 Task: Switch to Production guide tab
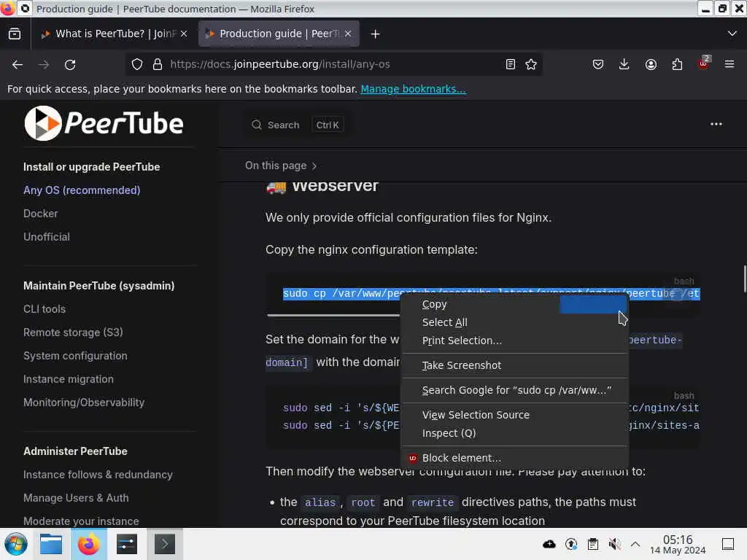[x=279, y=34]
